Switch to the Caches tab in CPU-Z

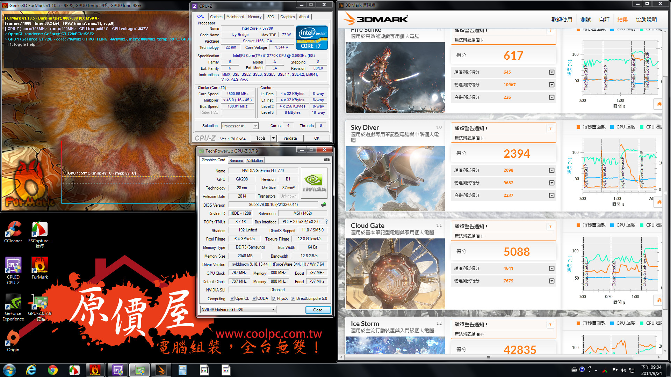(216, 17)
